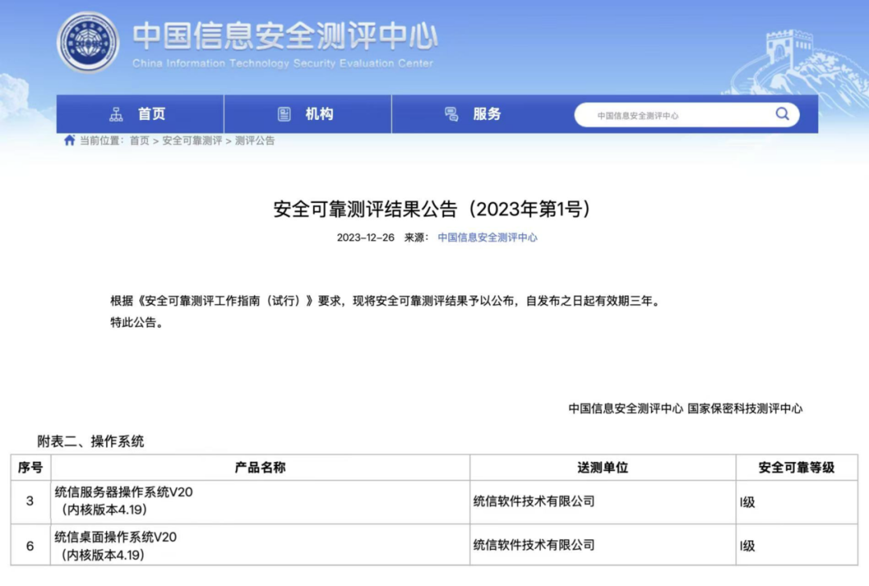Viewport: 869px width, 586px height.
Task: Click 统信软件技术有限公司 in the server OS row
Action: click(x=533, y=501)
